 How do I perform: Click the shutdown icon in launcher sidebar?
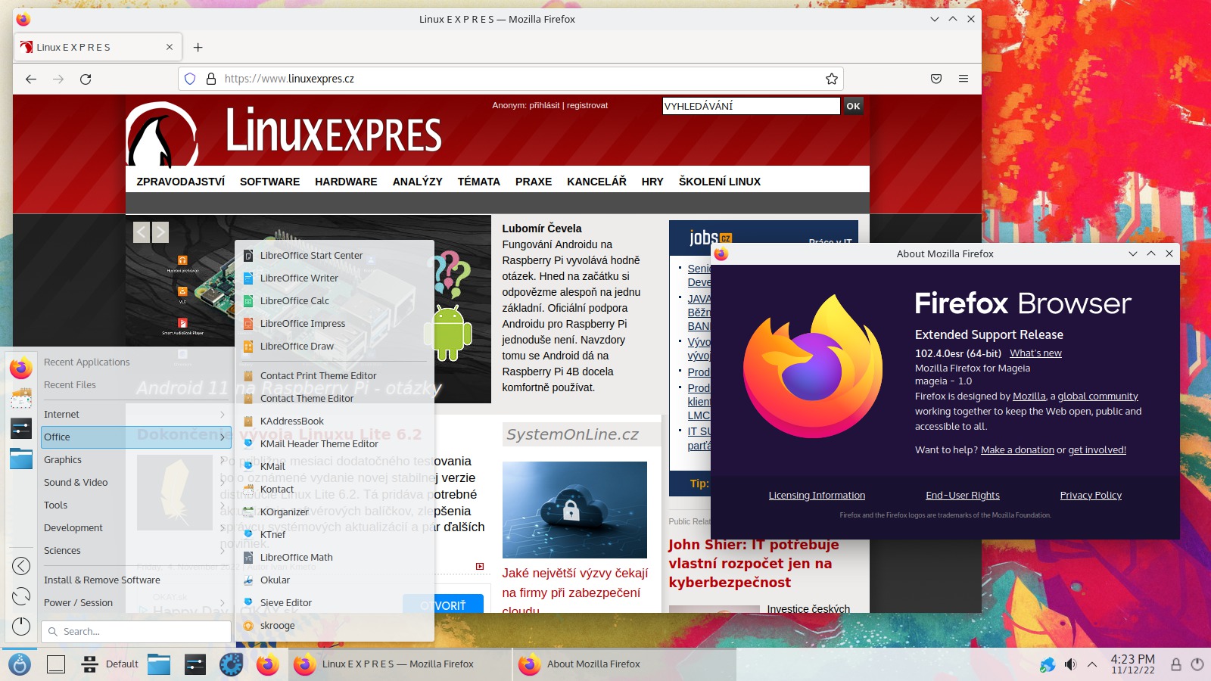(21, 627)
